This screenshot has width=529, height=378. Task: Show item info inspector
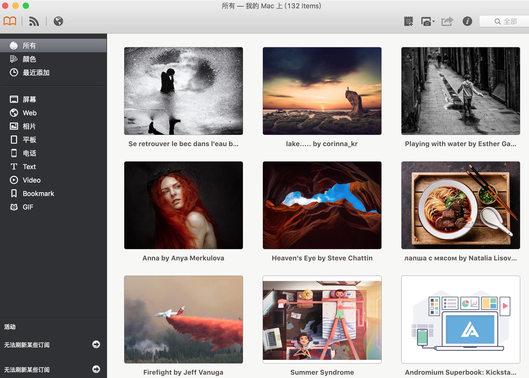[x=467, y=21]
